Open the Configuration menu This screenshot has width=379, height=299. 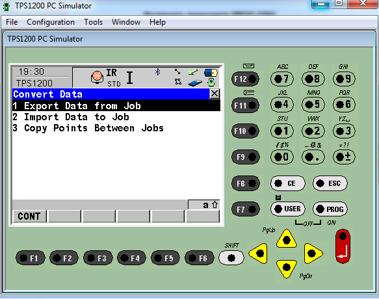51,22
